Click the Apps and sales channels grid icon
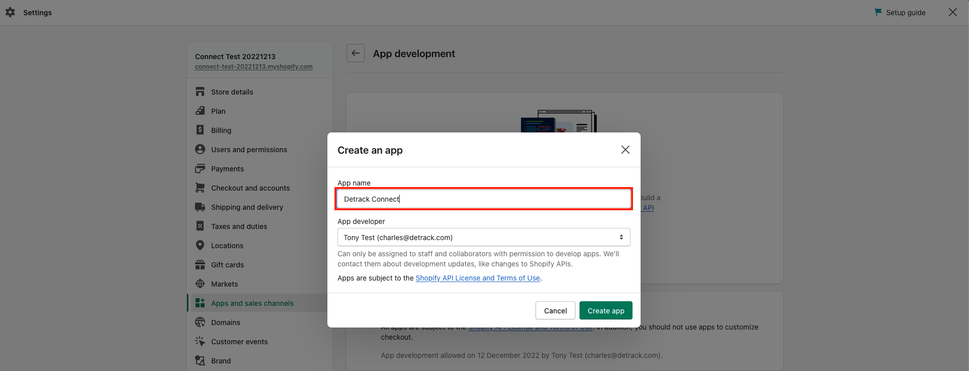The height and width of the screenshot is (371, 969). pos(200,303)
